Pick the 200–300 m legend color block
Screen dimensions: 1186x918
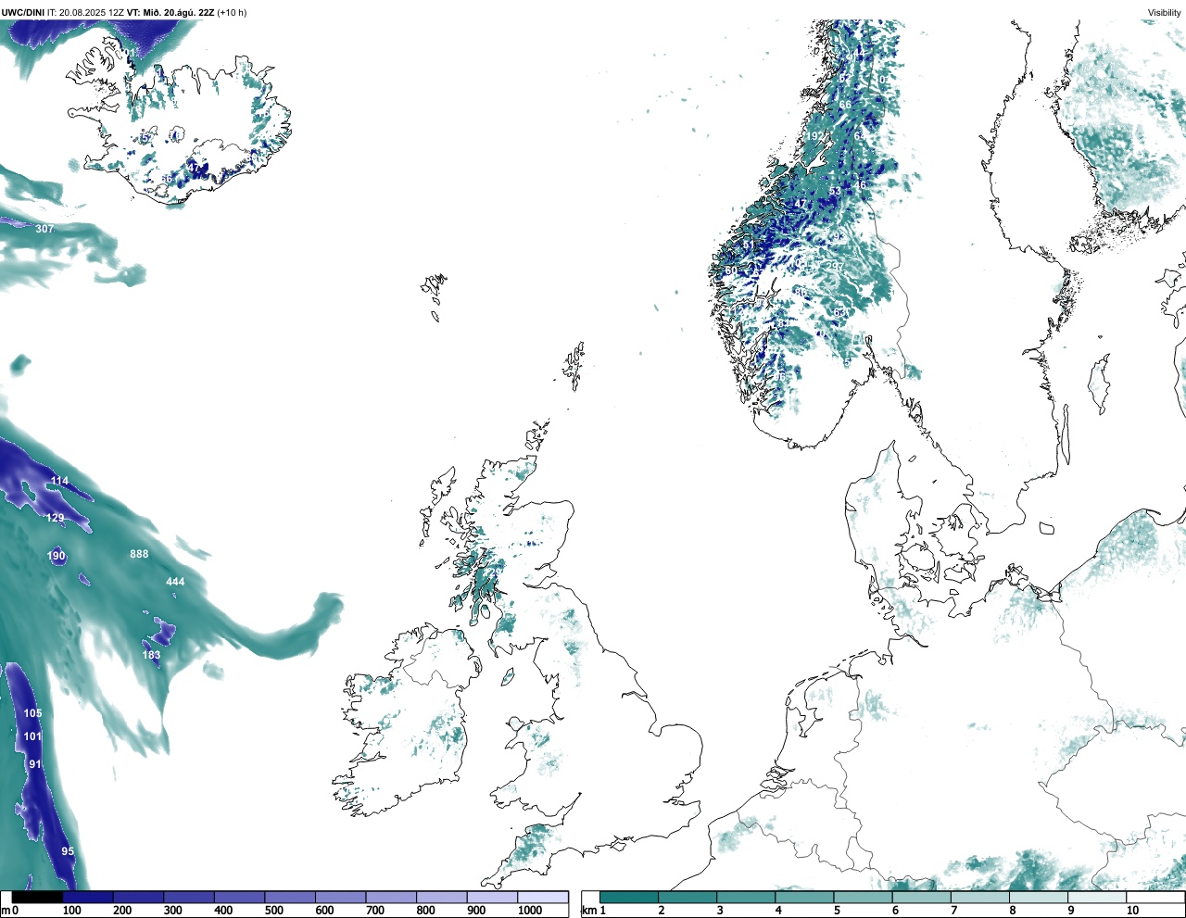coord(138,898)
